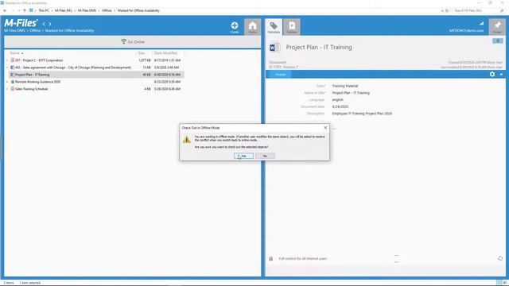This screenshot has height=286, width=509.
Task: Click the search magnifier icon
Action: (x=502, y=10)
